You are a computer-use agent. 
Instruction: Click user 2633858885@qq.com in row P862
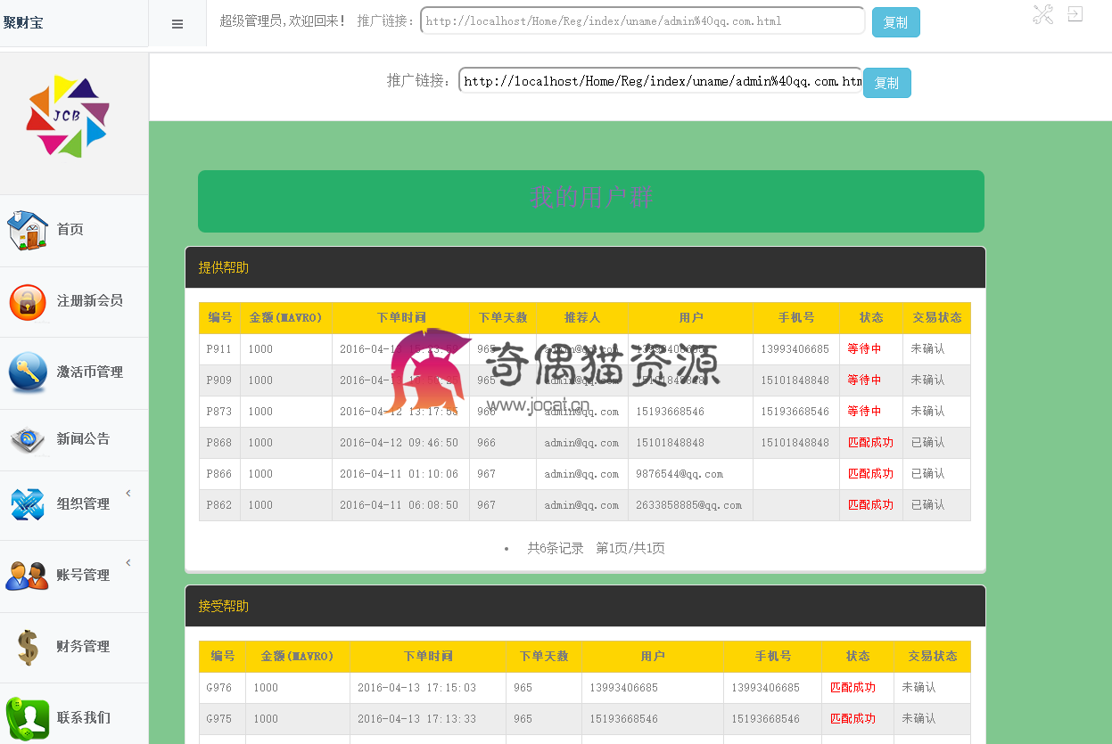688,505
